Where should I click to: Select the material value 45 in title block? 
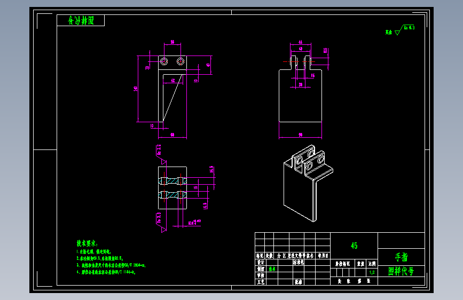[x=354, y=246]
